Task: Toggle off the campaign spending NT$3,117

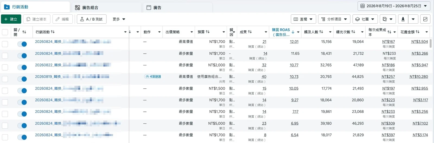Action: [x=22, y=102]
